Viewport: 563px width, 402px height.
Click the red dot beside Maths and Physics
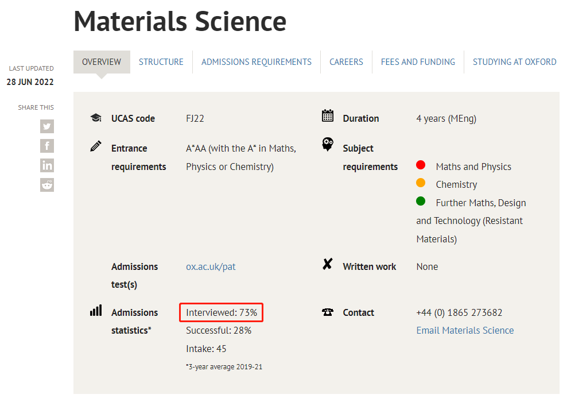coord(421,165)
